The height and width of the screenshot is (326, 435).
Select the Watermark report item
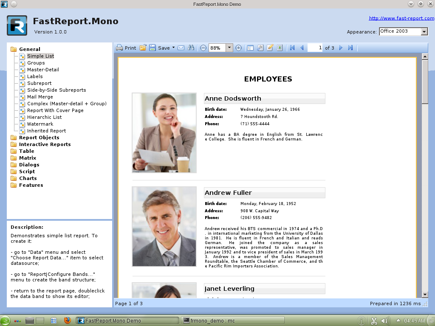(40, 124)
